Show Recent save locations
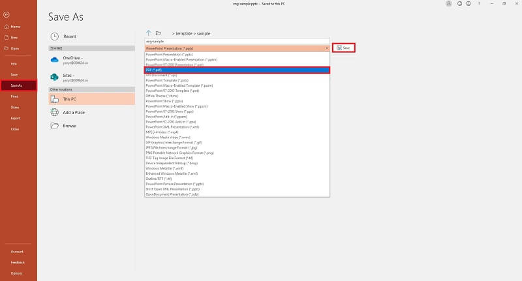 (91, 37)
